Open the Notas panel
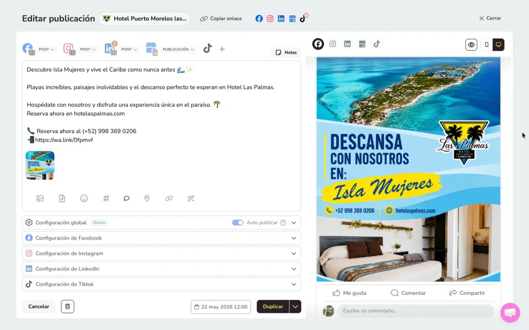Viewport: 529px width, 330px height. point(286,52)
